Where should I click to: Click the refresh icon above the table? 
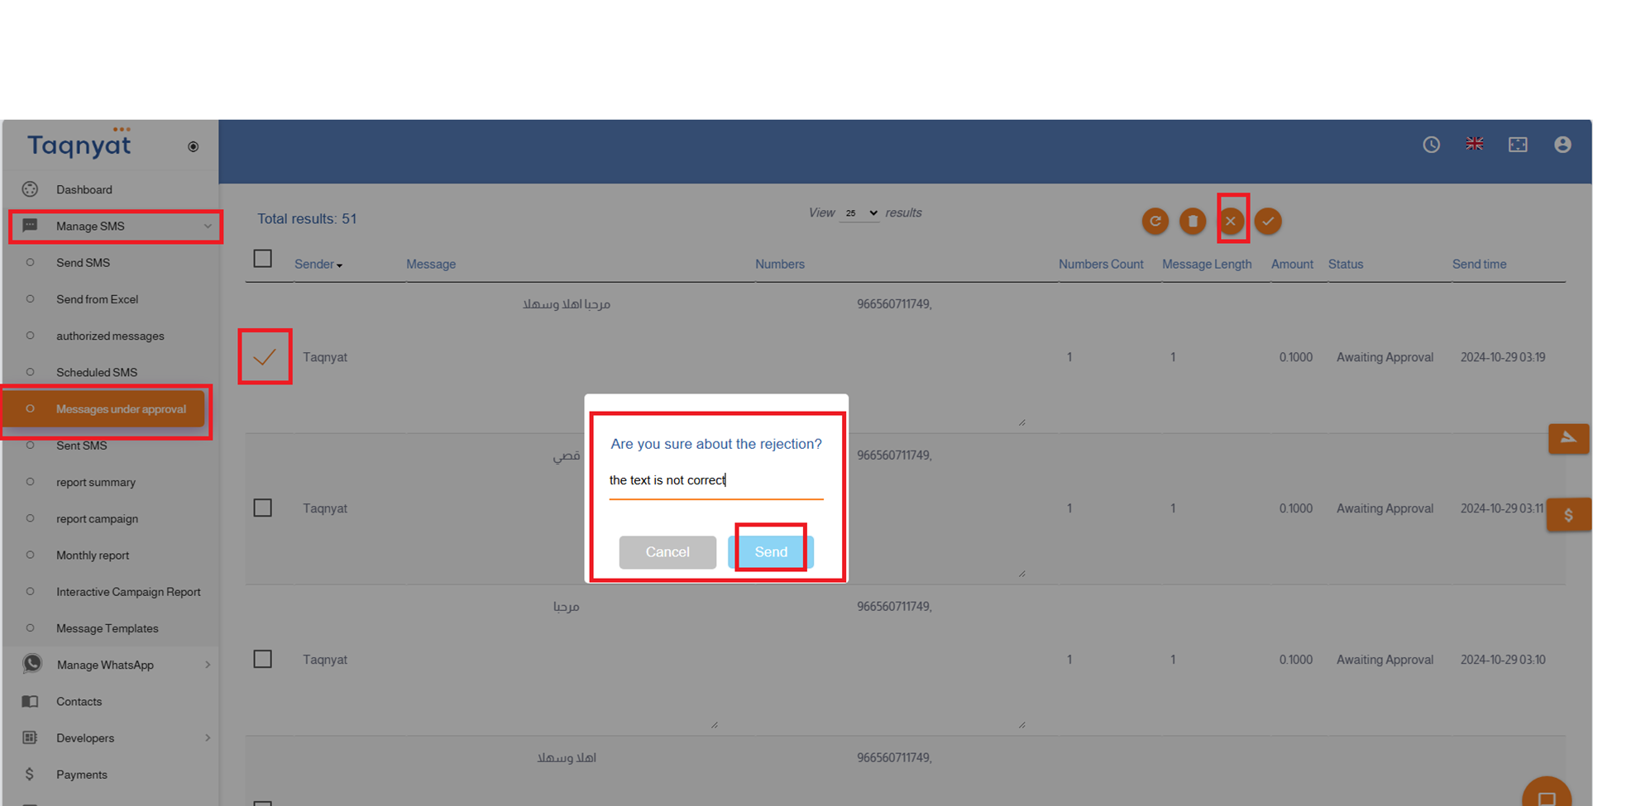click(x=1155, y=221)
